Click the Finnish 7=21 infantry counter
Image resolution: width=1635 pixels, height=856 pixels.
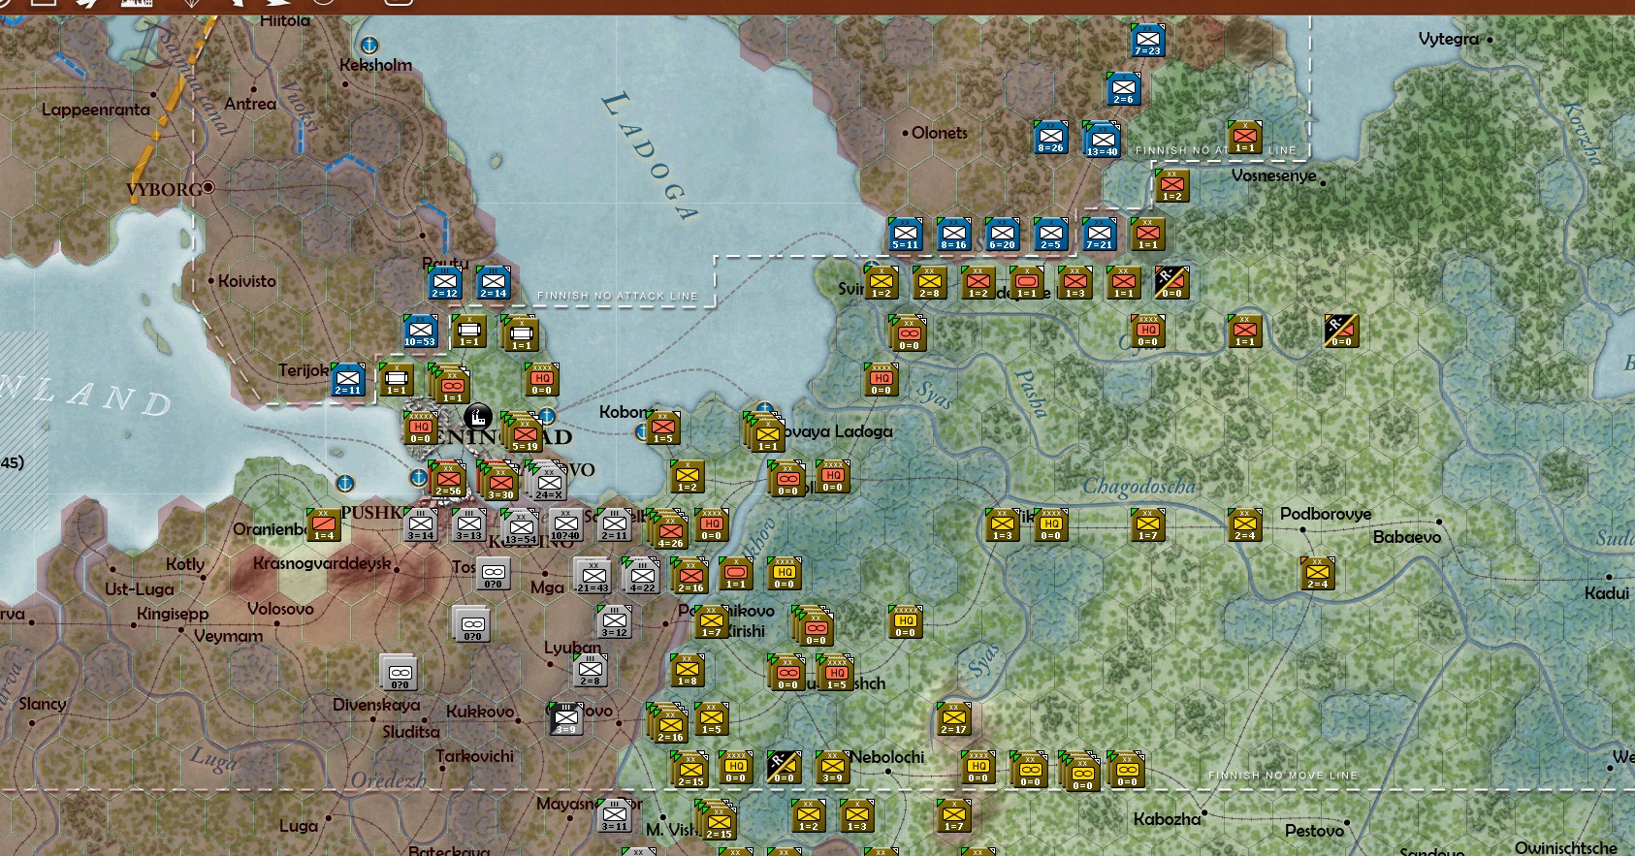(x=1100, y=235)
